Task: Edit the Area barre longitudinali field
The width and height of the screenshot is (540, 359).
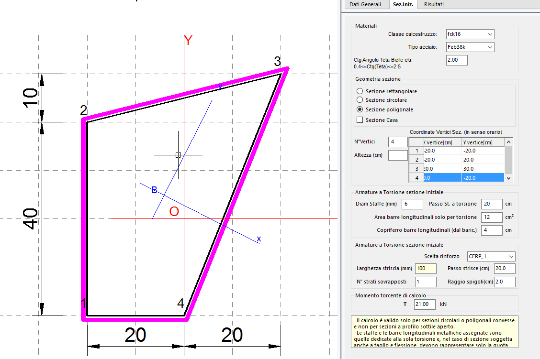Action: pyautogui.click(x=492, y=218)
